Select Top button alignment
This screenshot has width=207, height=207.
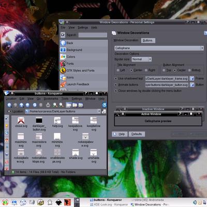[164, 70]
